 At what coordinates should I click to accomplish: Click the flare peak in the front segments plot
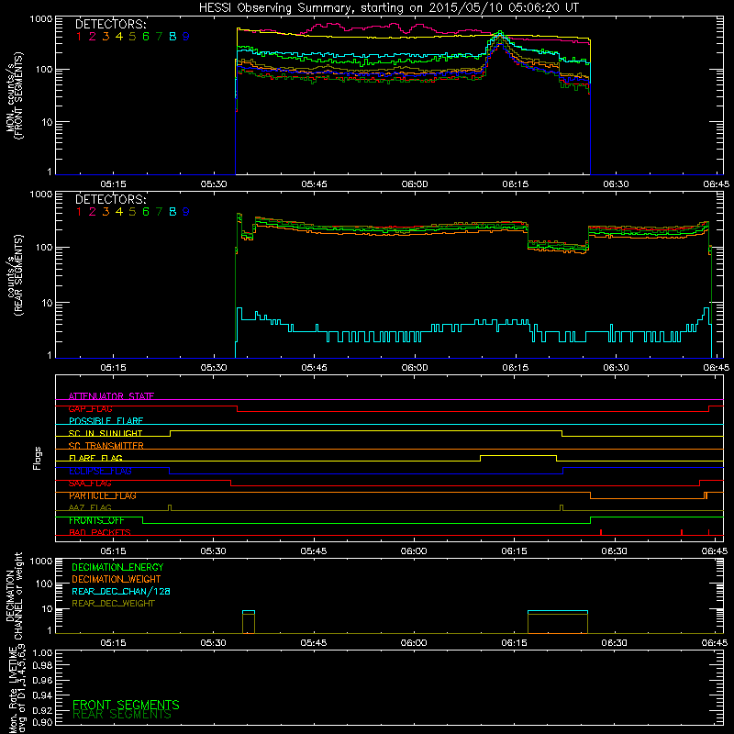(x=501, y=35)
